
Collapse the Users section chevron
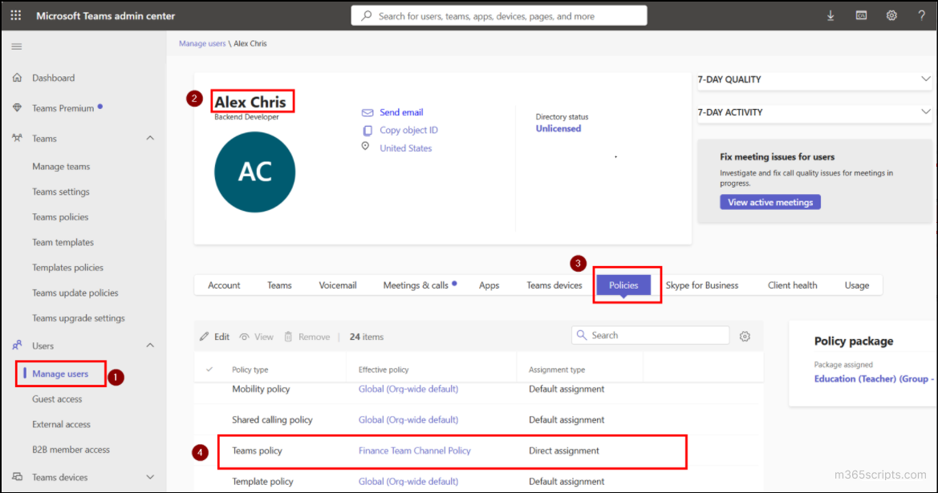150,346
